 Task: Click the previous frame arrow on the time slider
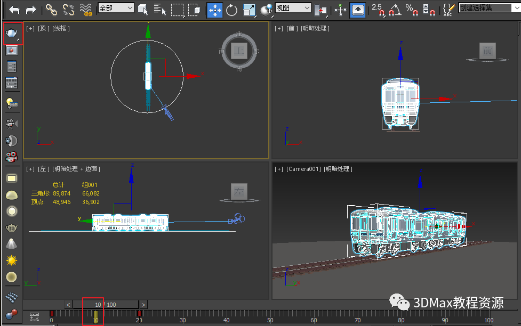68,305
